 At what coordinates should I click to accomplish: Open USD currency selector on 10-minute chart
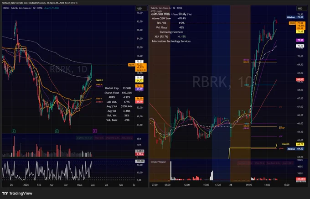coord(302,9)
